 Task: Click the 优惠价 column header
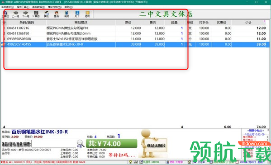coord(222,23)
